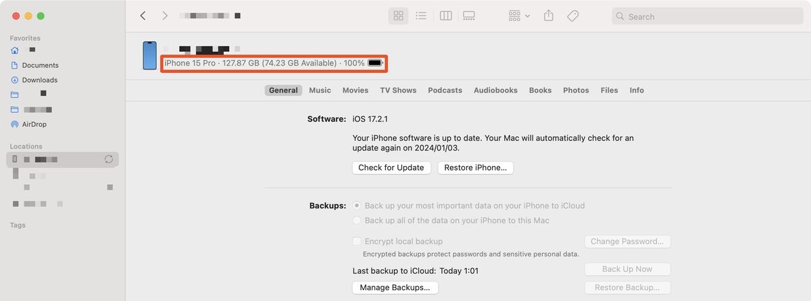Click the Share toolbar icon
Viewport: 811px width, 301px height.
click(549, 16)
